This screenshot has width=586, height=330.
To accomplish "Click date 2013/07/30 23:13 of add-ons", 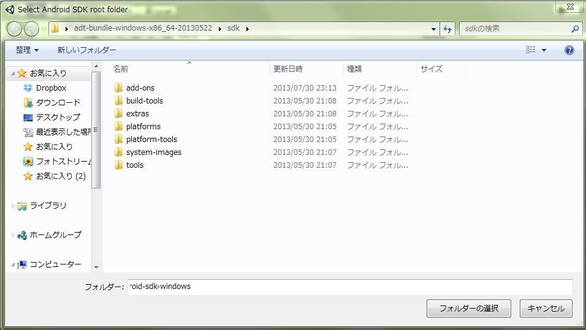I will pyautogui.click(x=305, y=88).
